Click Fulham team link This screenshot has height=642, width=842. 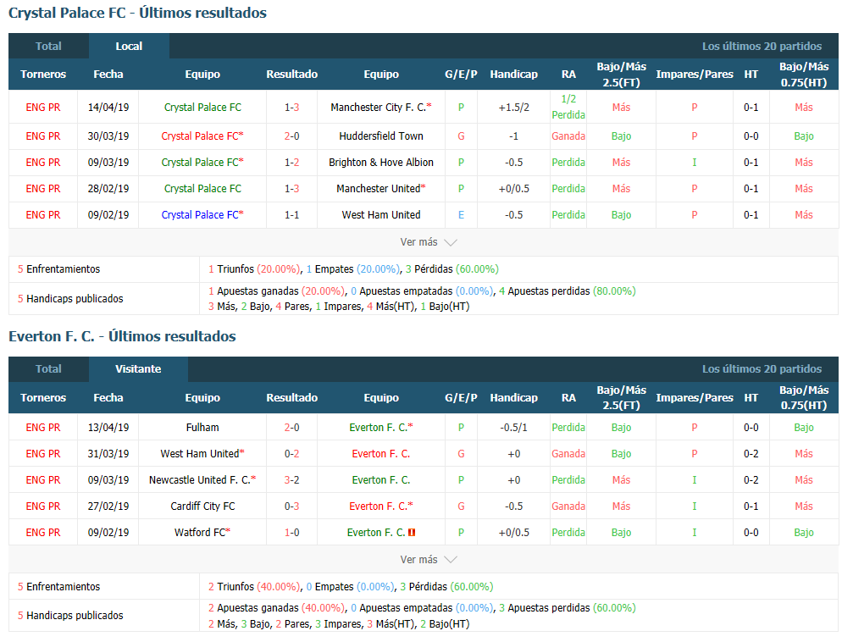pyautogui.click(x=202, y=428)
